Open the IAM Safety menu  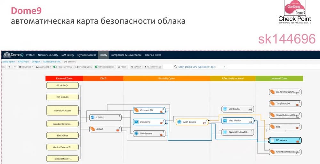(68, 55)
